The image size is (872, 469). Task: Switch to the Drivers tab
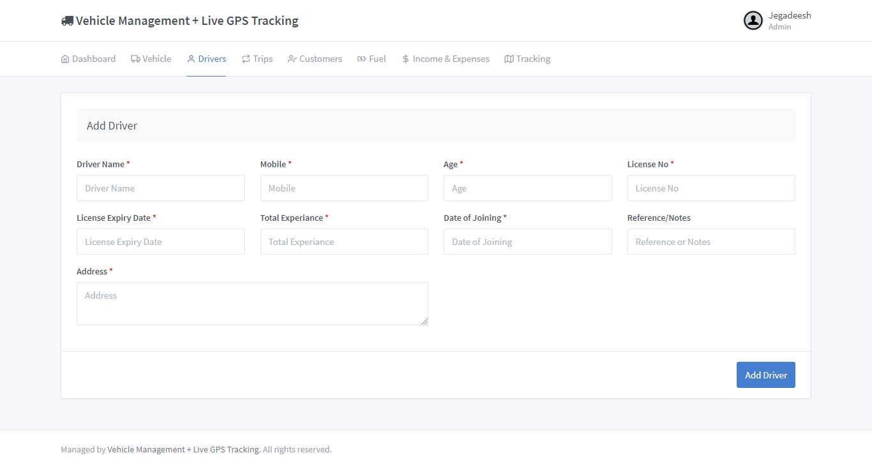tap(206, 59)
